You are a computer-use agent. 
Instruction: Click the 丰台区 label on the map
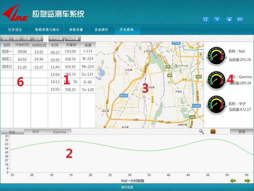pyautogui.click(x=176, y=43)
